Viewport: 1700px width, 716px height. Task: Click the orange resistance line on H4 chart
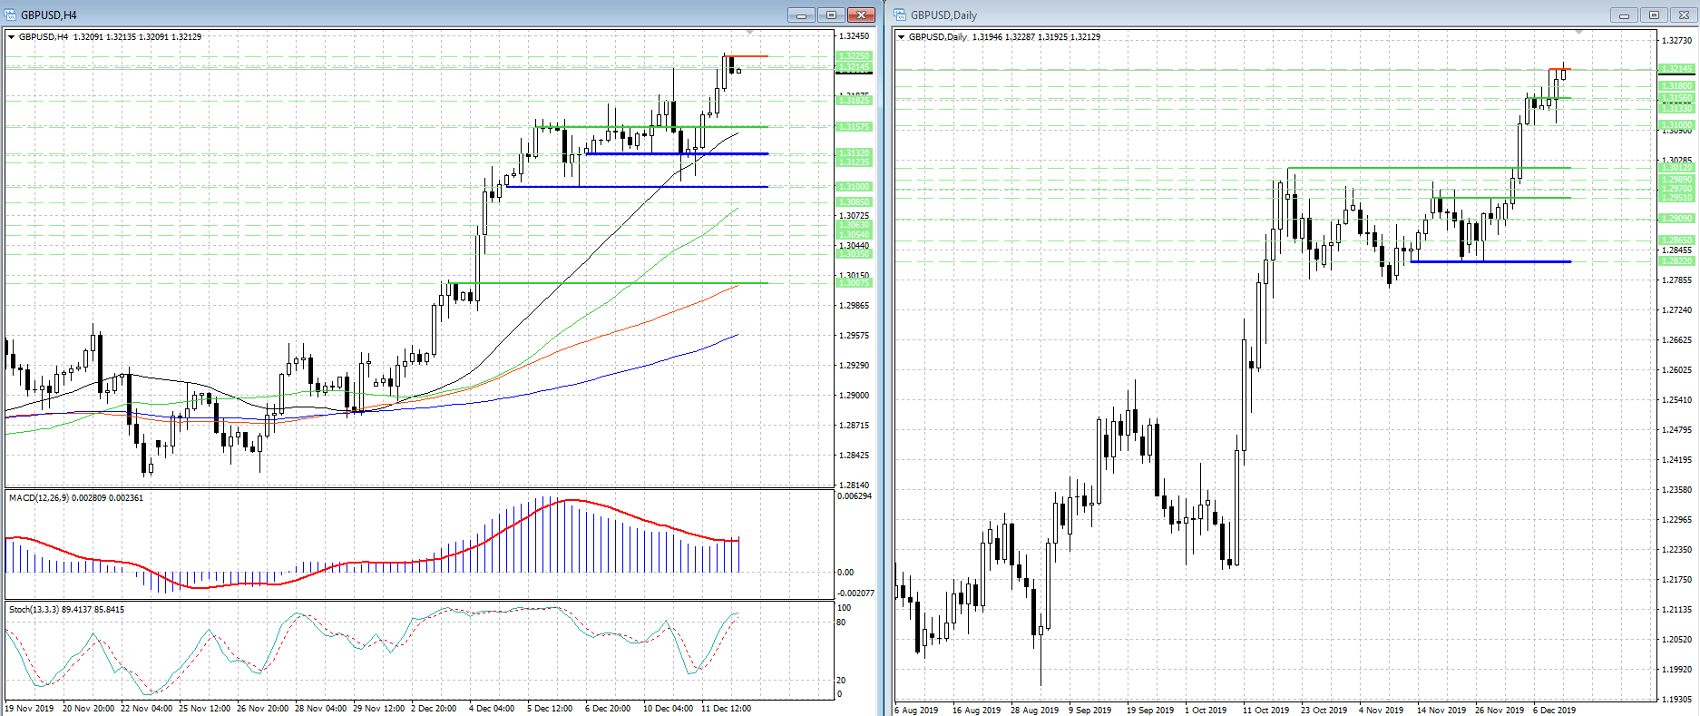point(748,56)
